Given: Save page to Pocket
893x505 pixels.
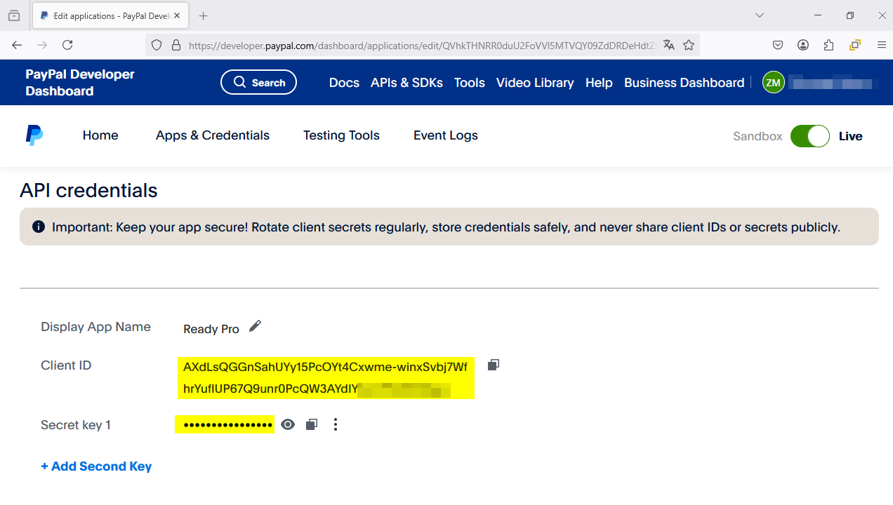Looking at the screenshot, I should [x=778, y=45].
